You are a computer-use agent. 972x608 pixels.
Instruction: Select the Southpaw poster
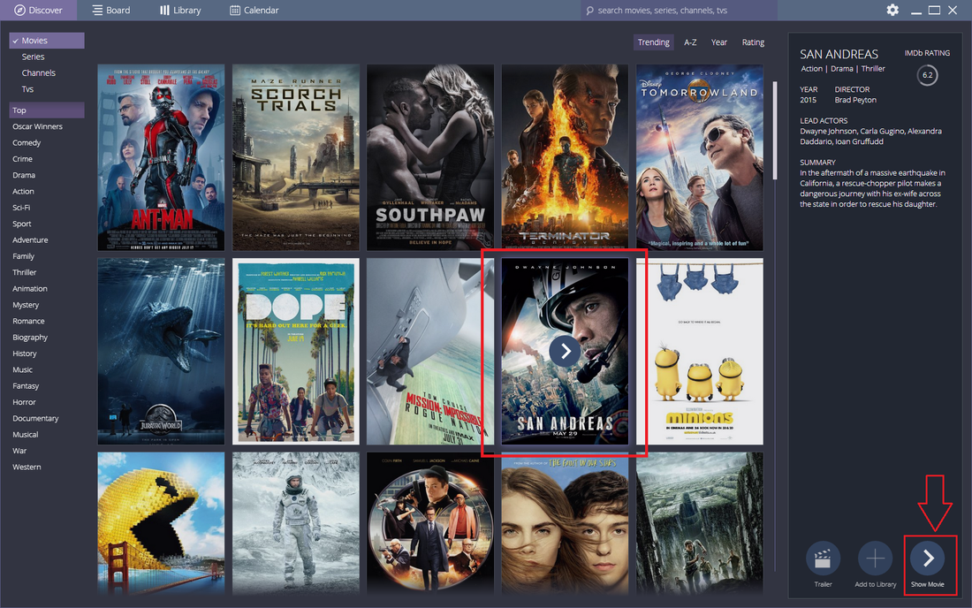pyautogui.click(x=430, y=157)
